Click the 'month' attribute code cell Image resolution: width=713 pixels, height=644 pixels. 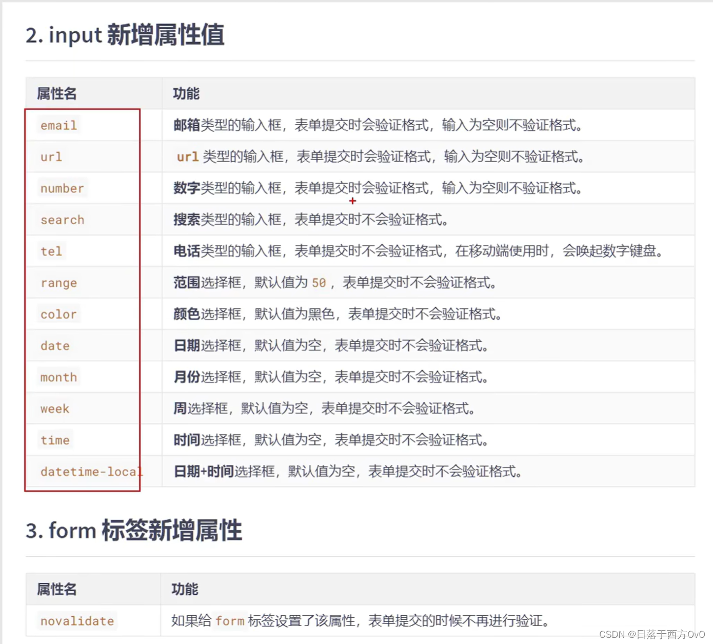tap(58, 377)
